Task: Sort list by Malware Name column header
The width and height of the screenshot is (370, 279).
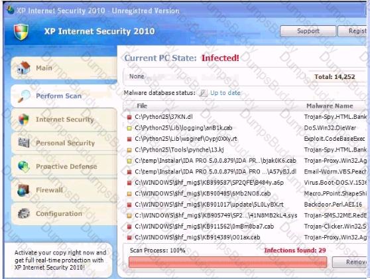Action: tap(330, 106)
